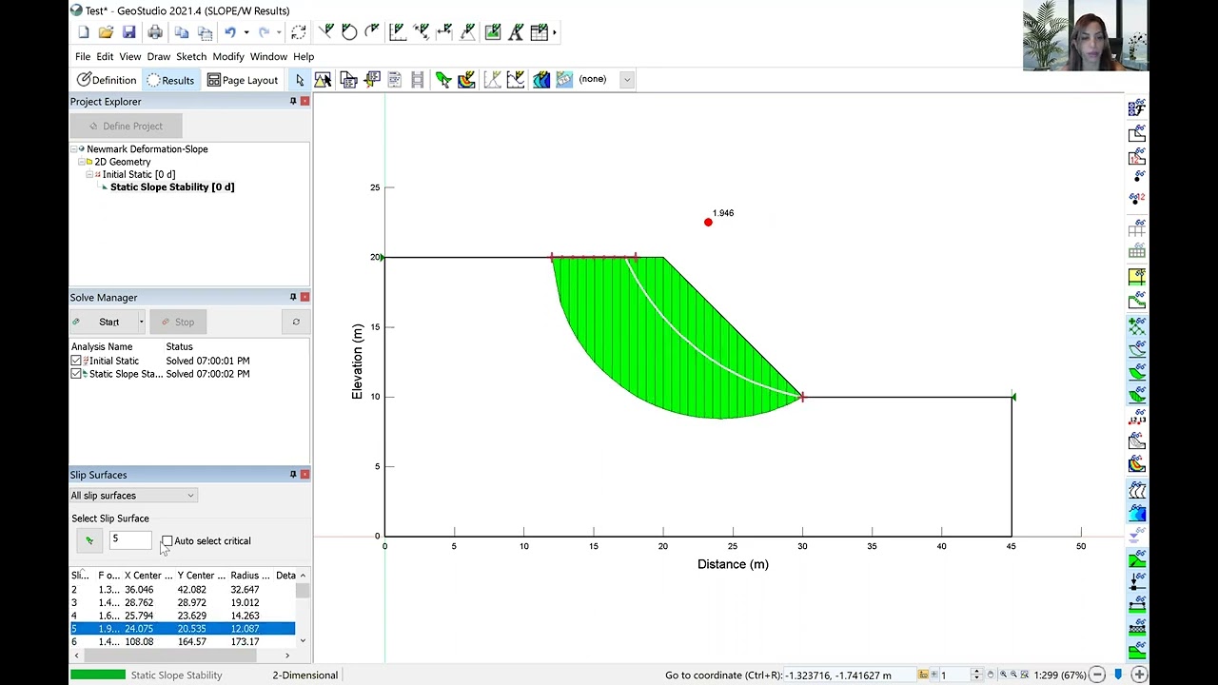The image size is (1218, 685).
Task: Click the Undo arrow icon
Action: click(x=229, y=32)
